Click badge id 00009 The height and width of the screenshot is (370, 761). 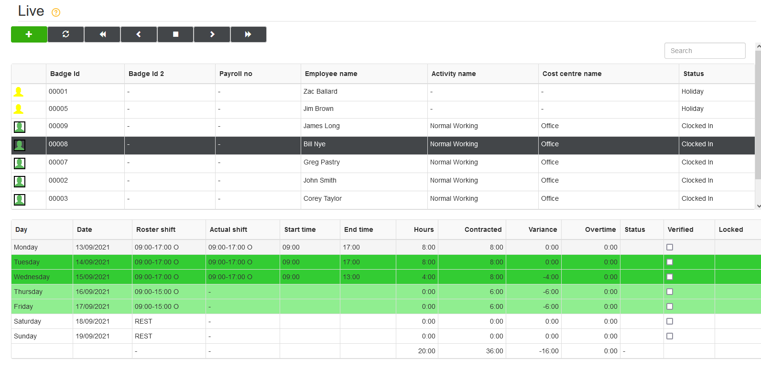[58, 126]
